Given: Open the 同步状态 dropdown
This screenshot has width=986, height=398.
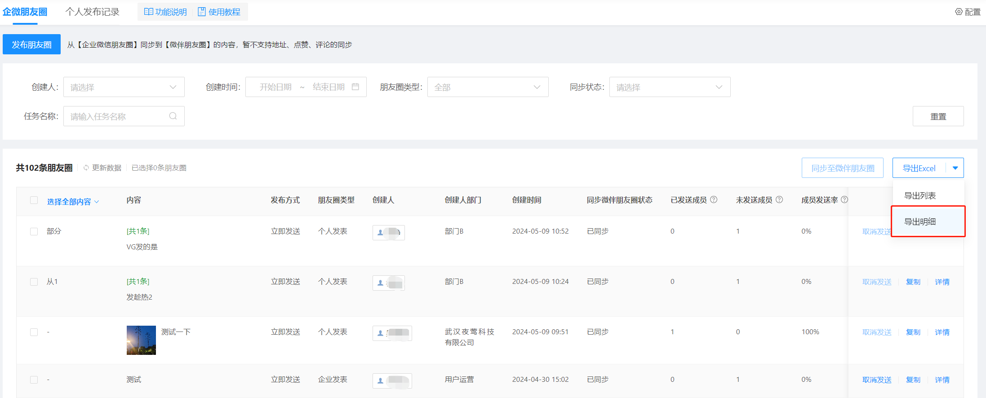Looking at the screenshot, I should pos(670,87).
